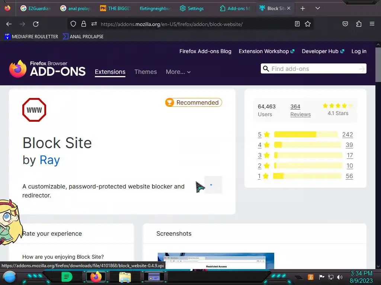The image size is (381, 285).
Task: Open the Extensions puzzle icon
Action: (x=359, y=24)
